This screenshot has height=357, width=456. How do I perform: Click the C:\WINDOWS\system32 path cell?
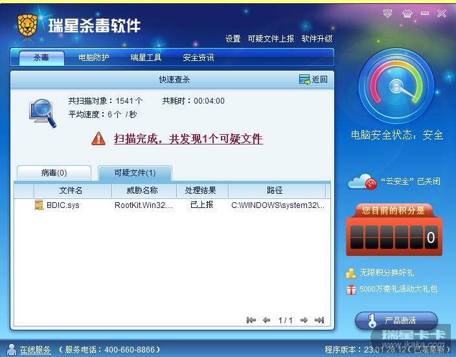278,205
